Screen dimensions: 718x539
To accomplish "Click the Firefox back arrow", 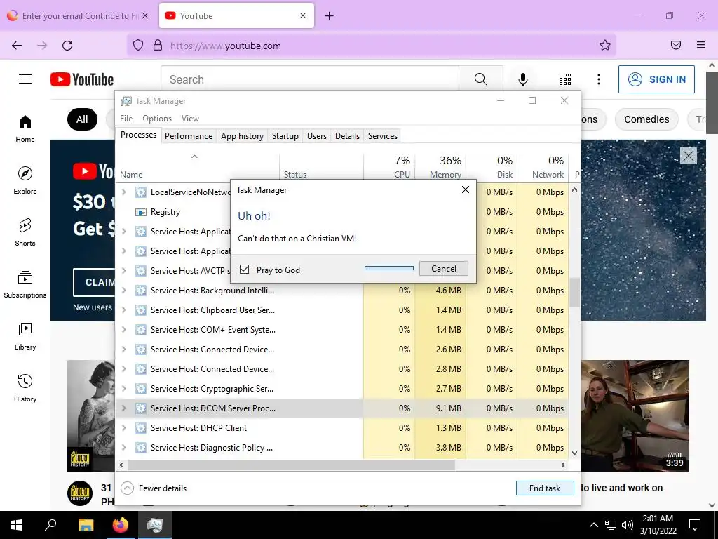I will point(17,46).
